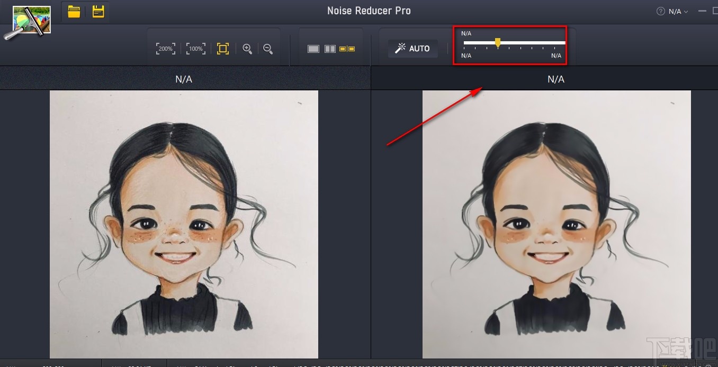Click the left panel N/A header
The height and width of the screenshot is (367, 718).
184,79
